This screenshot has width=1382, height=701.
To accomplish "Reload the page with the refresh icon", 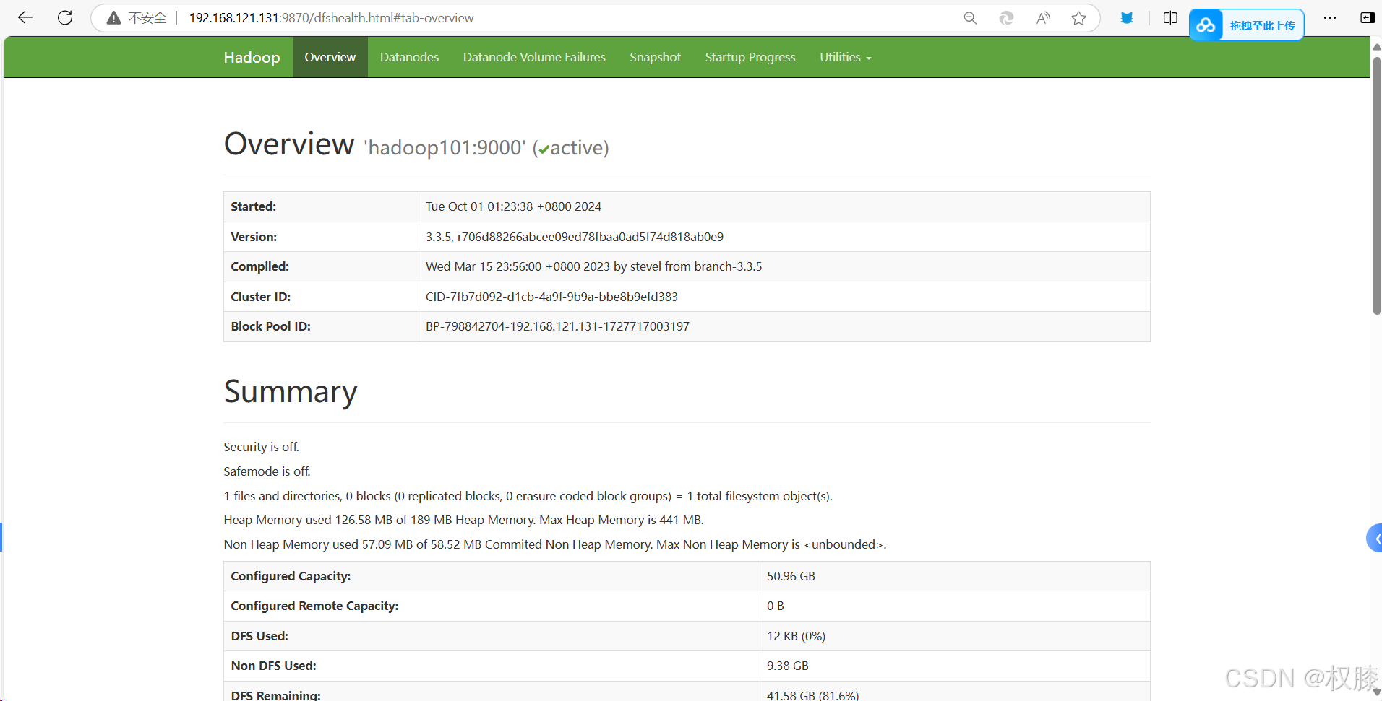I will (65, 18).
